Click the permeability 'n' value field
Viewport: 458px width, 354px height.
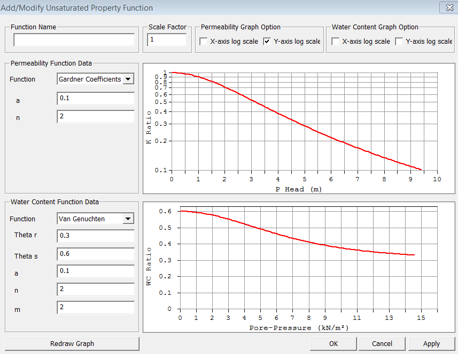tap(96, 117)
